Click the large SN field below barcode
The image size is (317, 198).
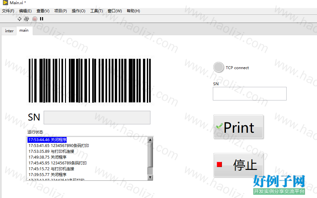click(97, 118)
